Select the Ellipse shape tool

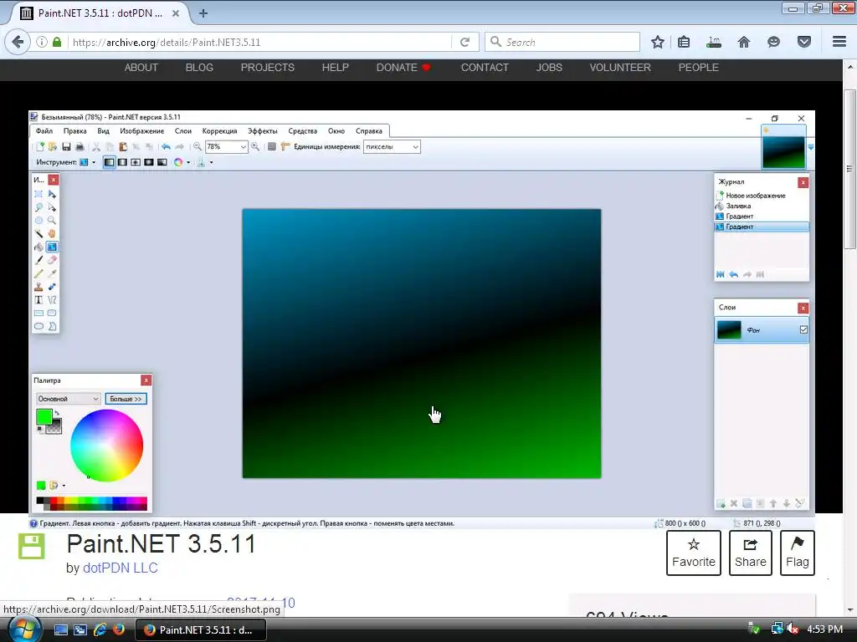[x=38, y=327]
